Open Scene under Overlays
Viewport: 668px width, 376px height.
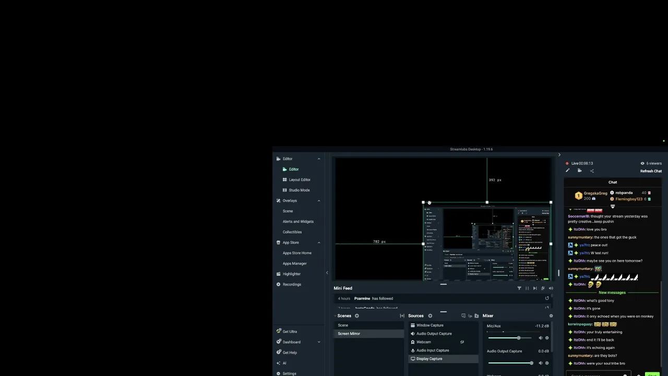pos(288,211)
